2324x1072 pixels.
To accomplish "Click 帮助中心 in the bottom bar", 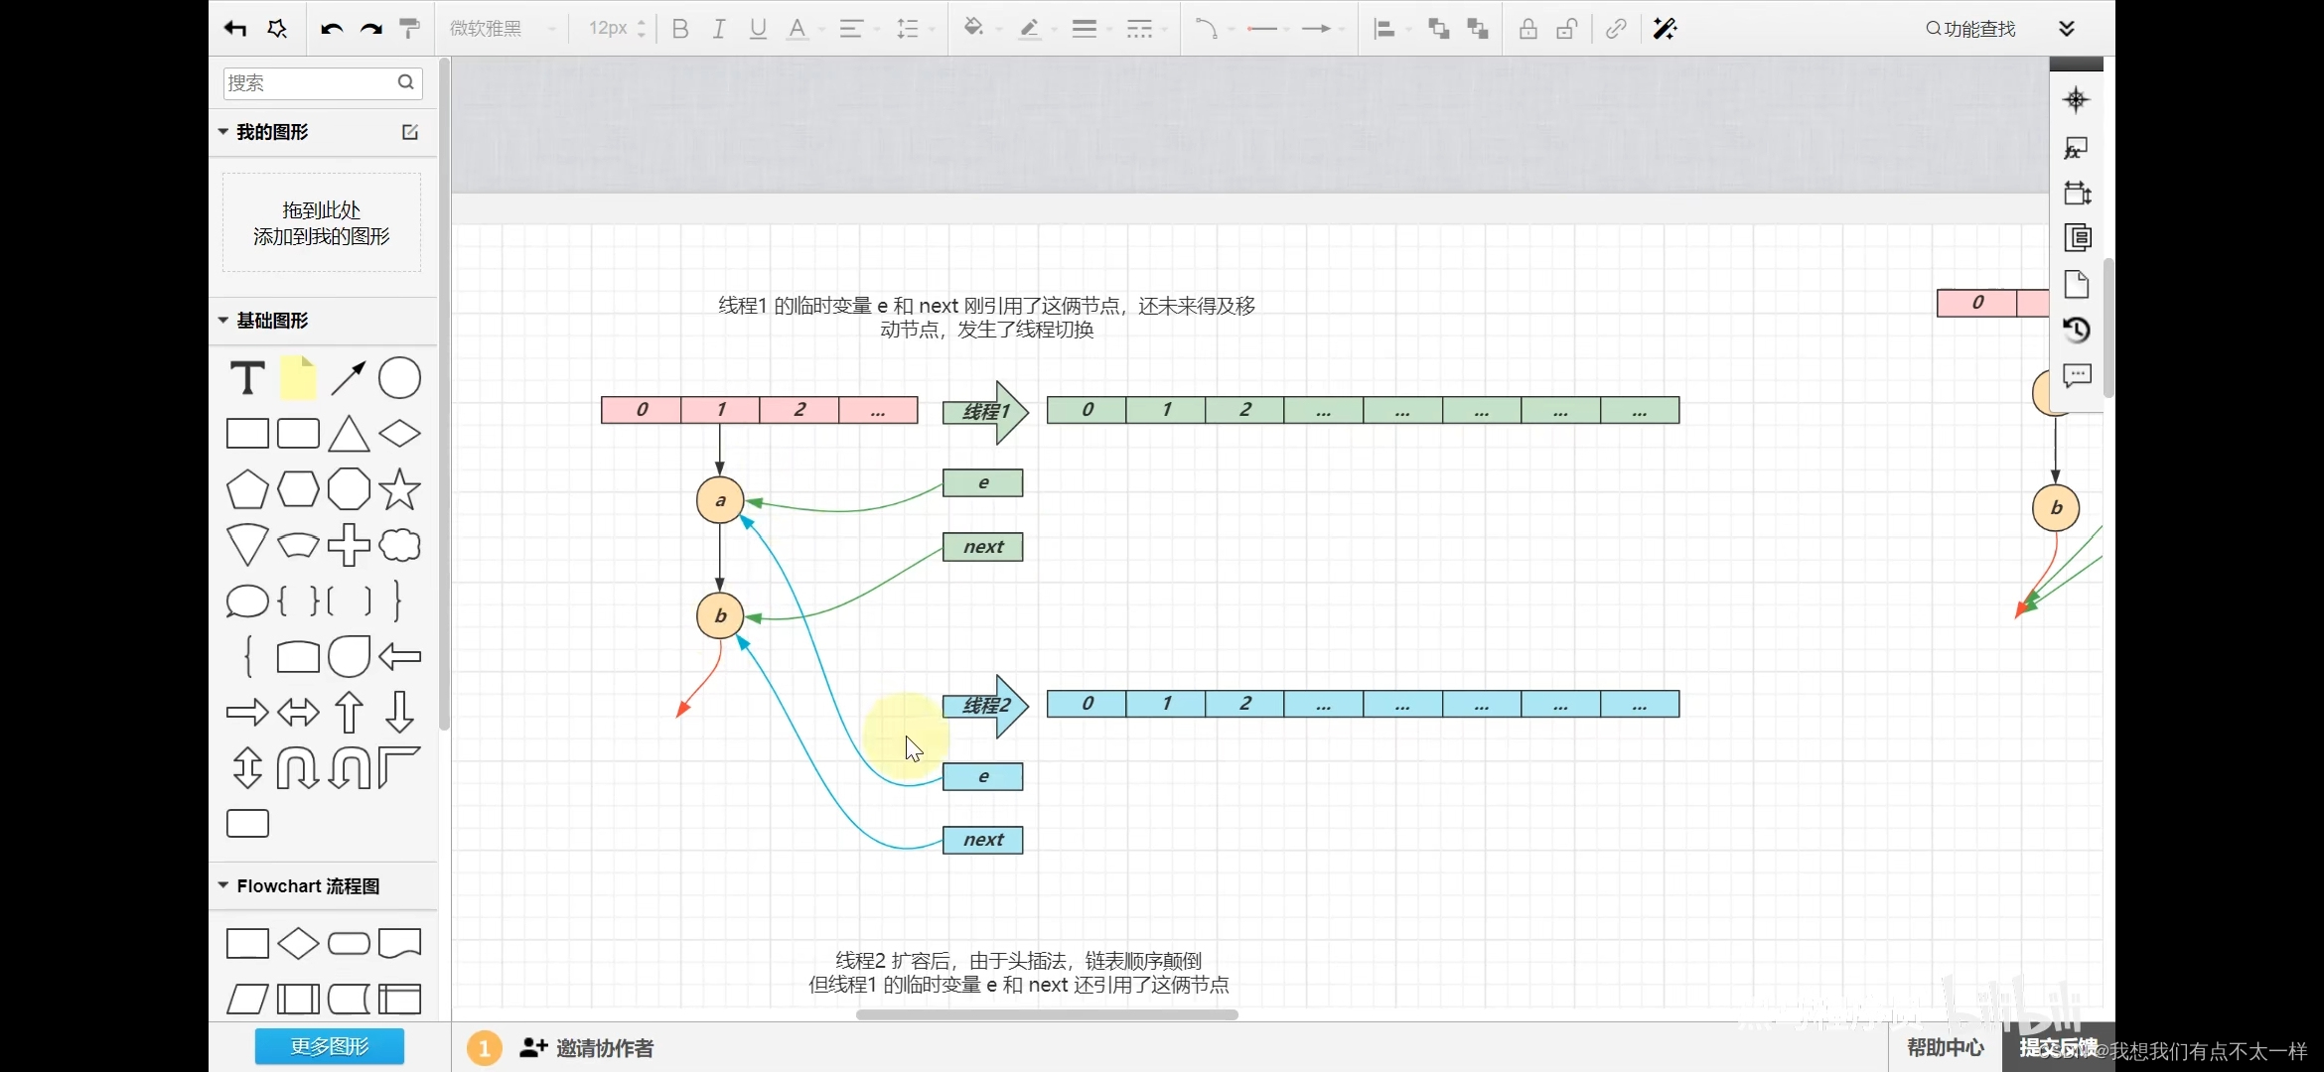I will tap(1945, 1047).
